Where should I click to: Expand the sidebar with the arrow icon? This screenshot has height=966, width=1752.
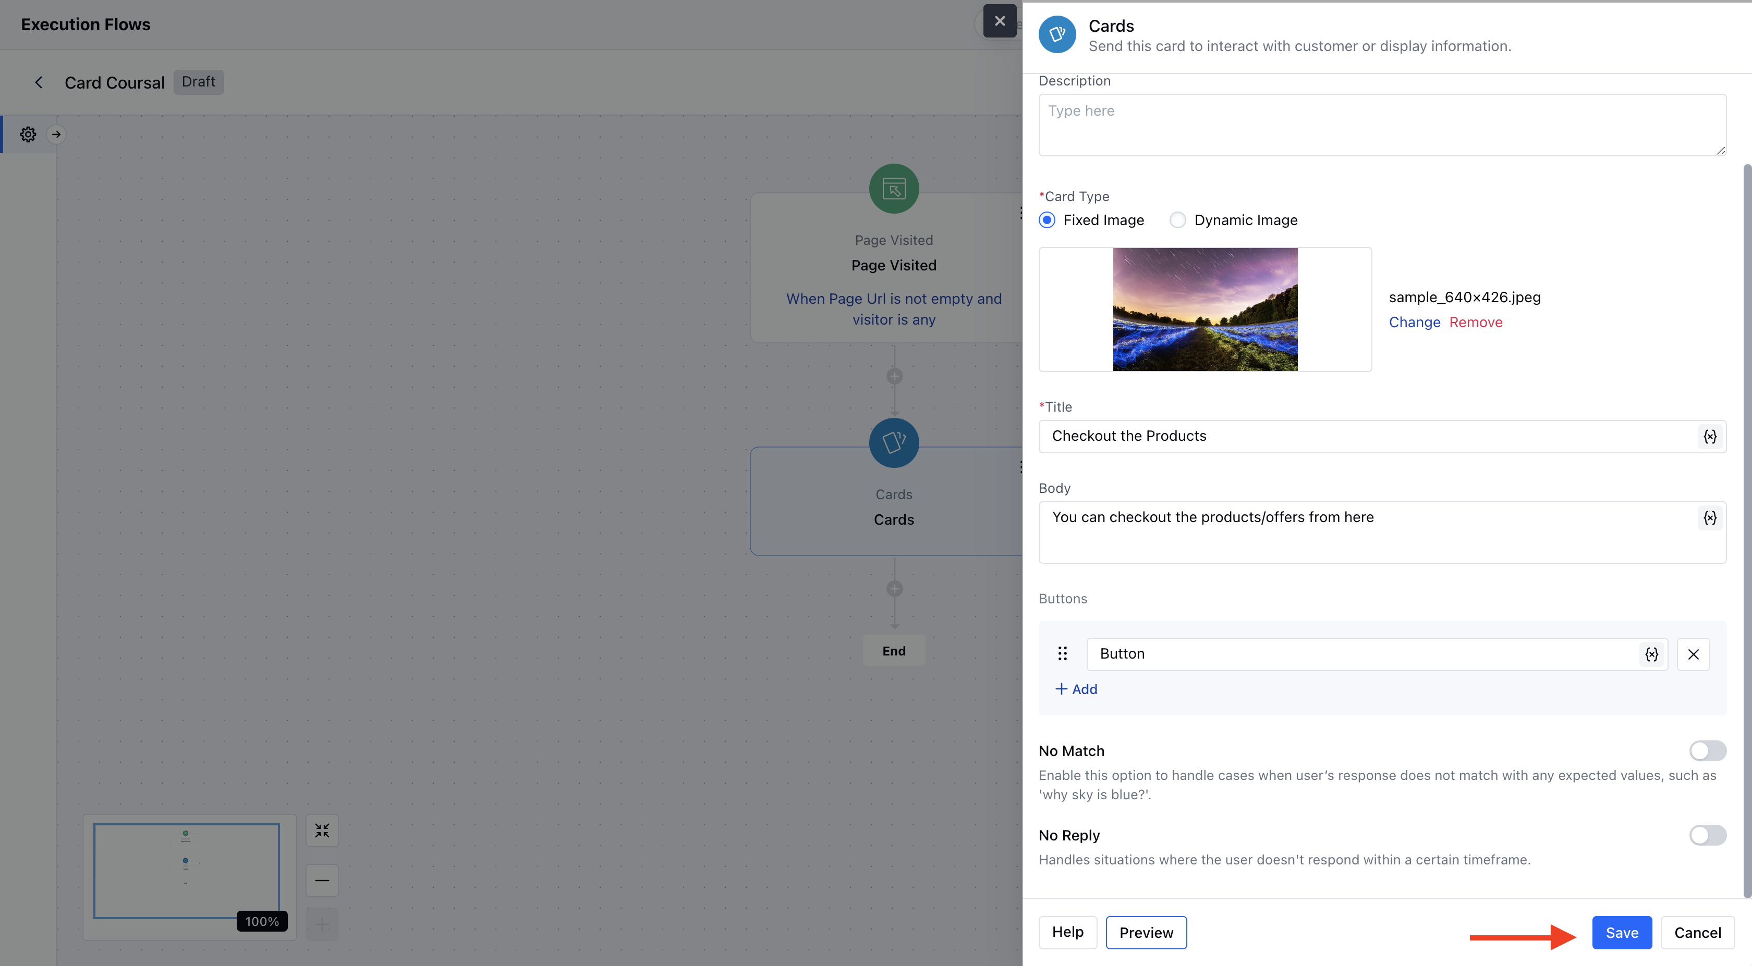pos(56,134)
